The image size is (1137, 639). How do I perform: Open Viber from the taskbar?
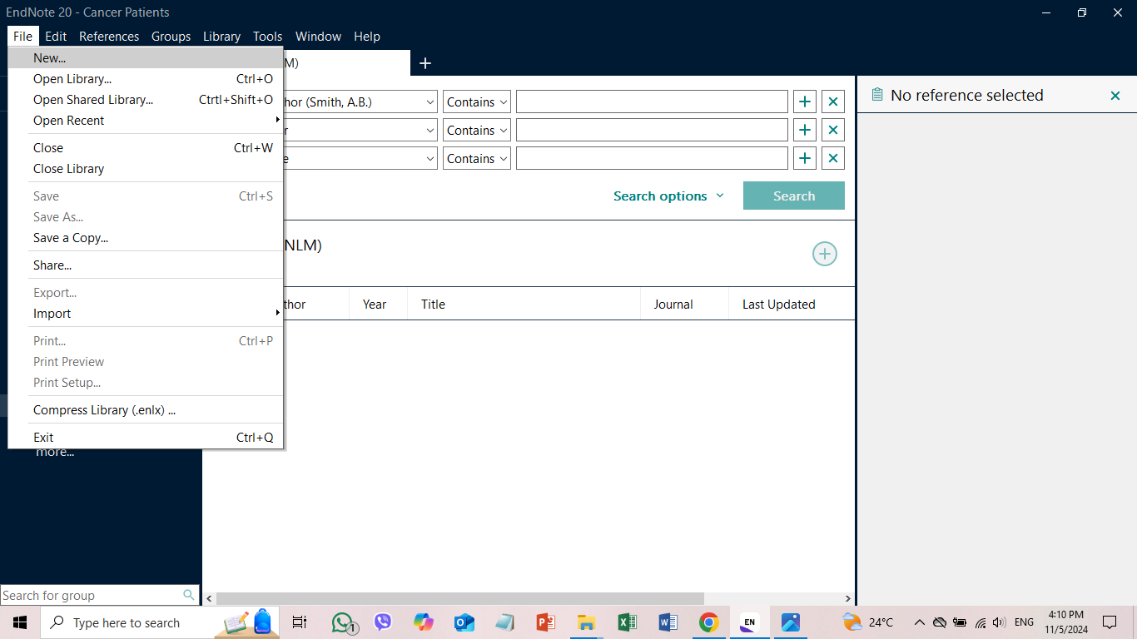(x=383, y=622)
